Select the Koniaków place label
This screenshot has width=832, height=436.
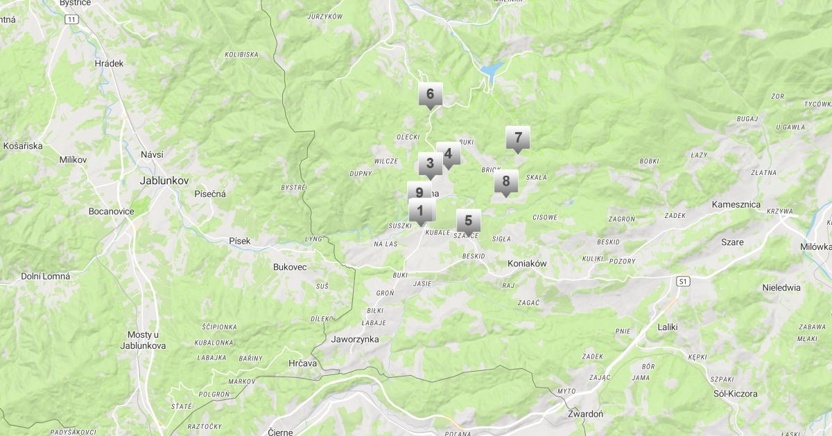528,264
